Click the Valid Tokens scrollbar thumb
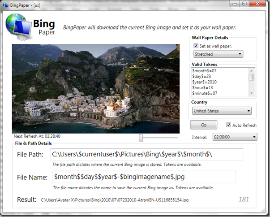The height and width of the screenshot is (217, 270). tap(252, 77)
